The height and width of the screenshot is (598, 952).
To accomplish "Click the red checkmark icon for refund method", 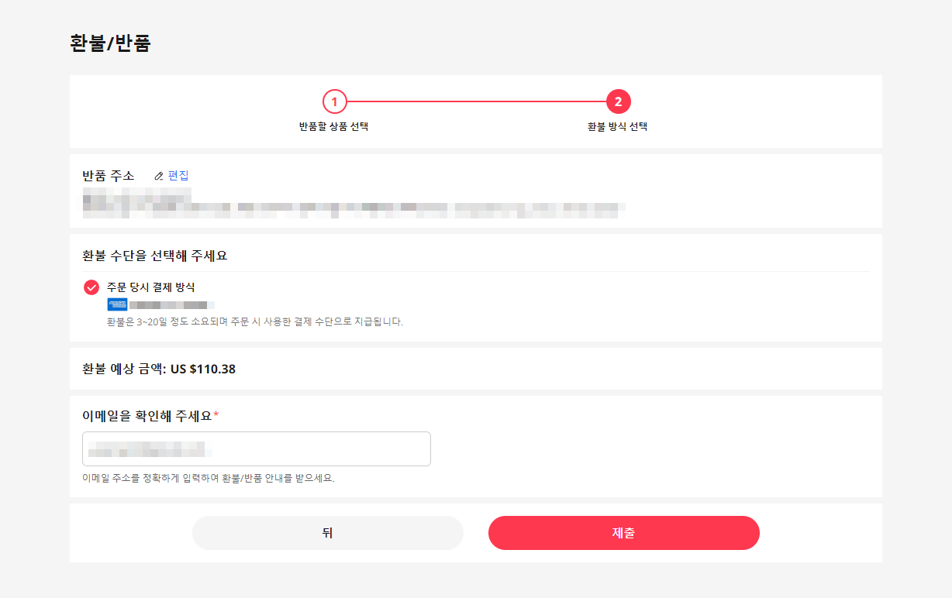I will (91, 287).
